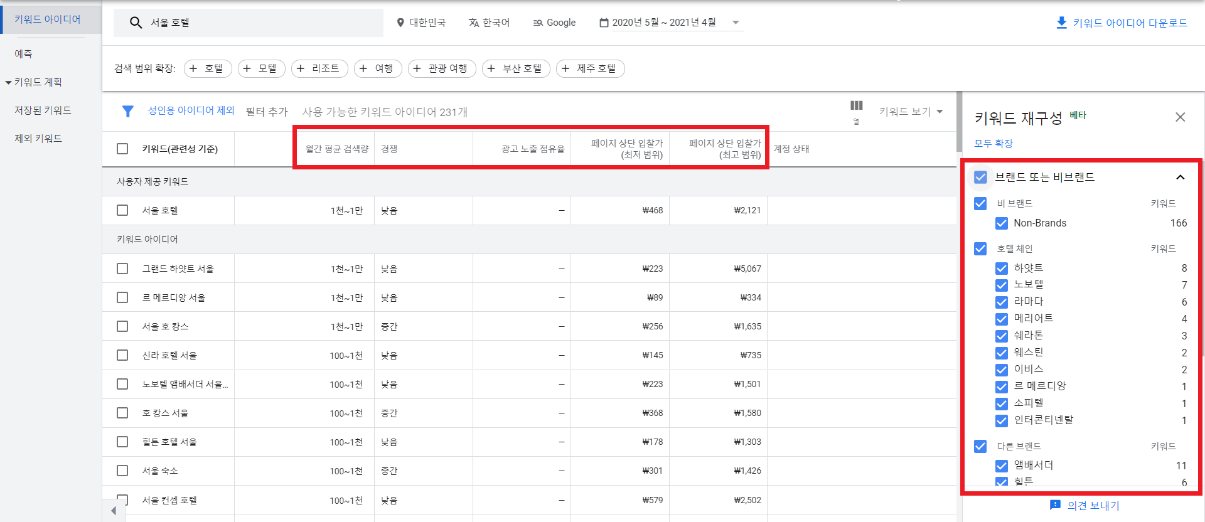Sort by 경쟁 column header
This screenshot has height=522, width=1205.
[x=389, y=149]
